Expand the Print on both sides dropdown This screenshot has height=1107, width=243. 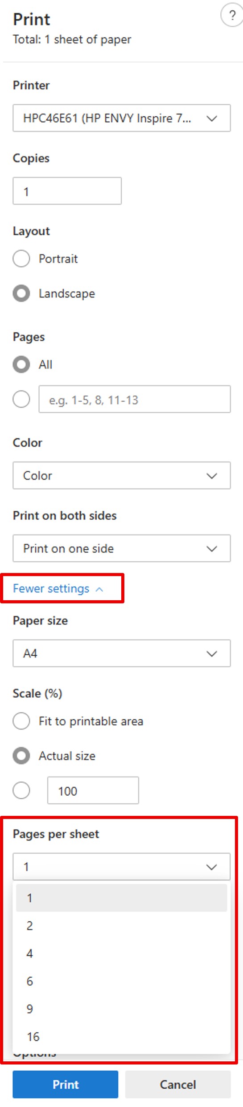(x=122, y=548)
